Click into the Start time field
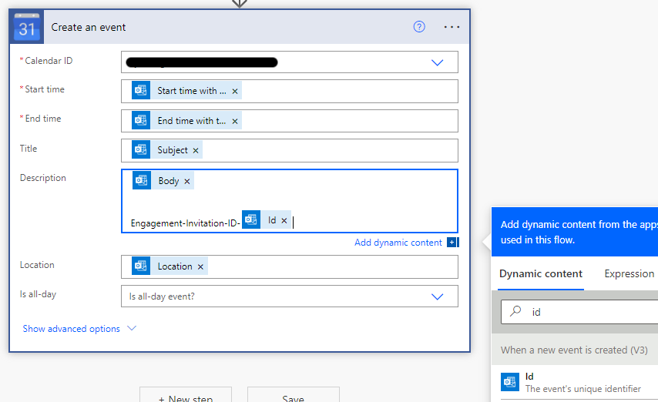 (x=290, y=91)
